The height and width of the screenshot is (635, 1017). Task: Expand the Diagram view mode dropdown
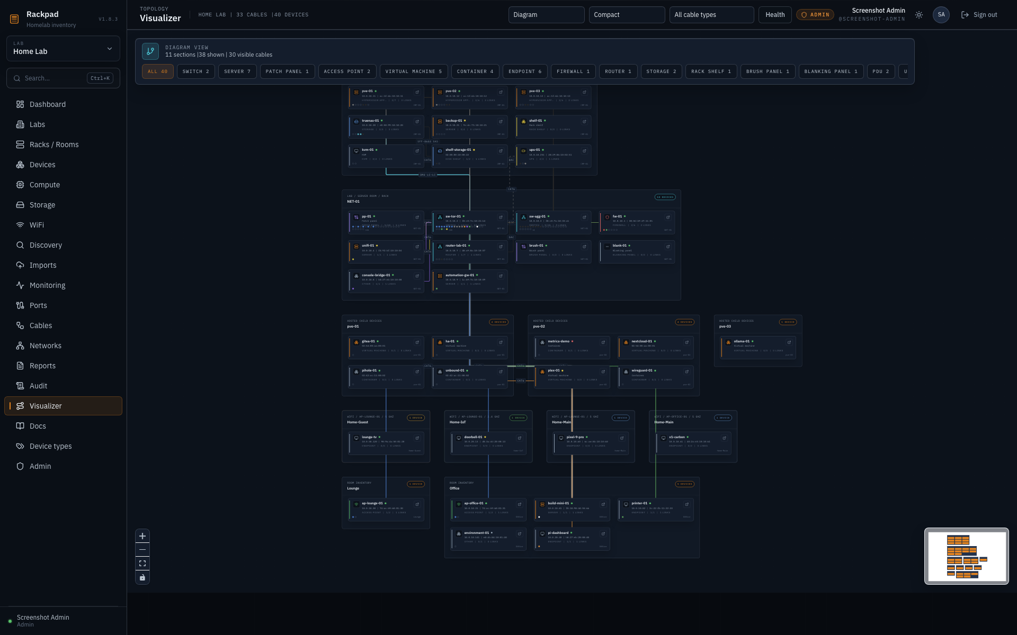[x=546, y=15]
